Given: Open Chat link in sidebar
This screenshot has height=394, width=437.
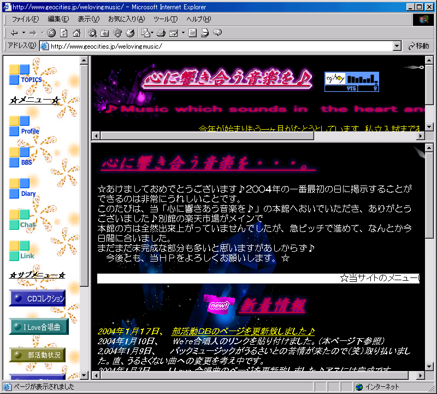Looking at the screenshot, I should pos(22,219).
